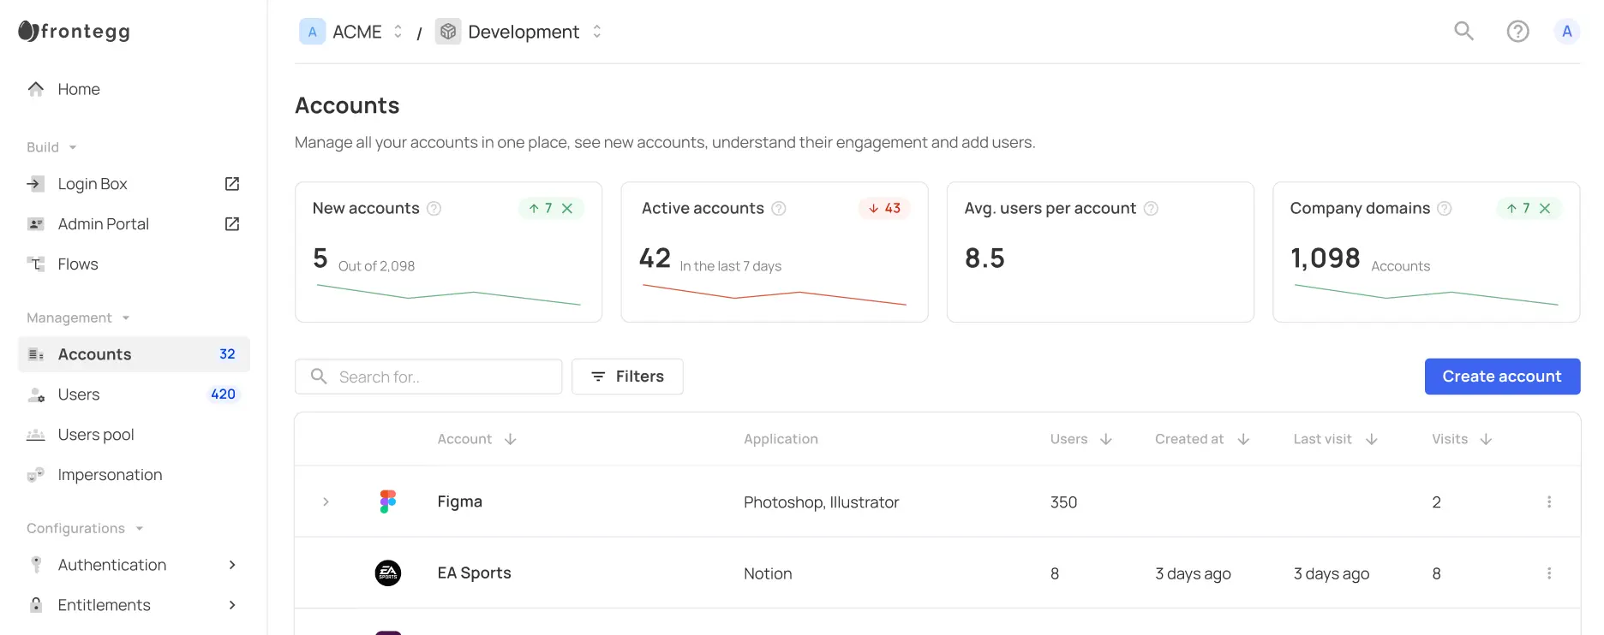This screenshot has width=1604, height=635.
Task: Open the help question mark icon
Action: coord(1517,32)
